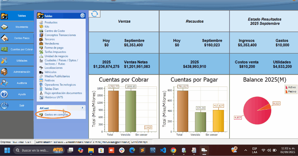Screen dimensions: 298x156
Task: Collapse the AlCont panel section
Action: (x=82, y=107)
